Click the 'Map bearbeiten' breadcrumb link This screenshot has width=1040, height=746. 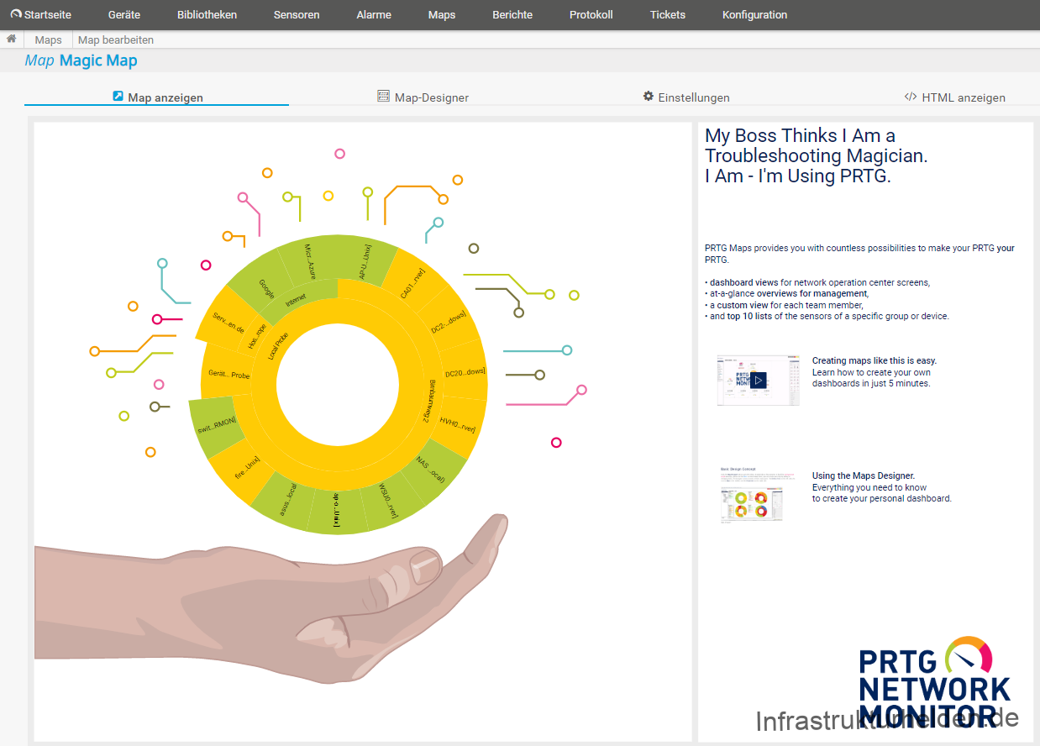tap(116, 40)
